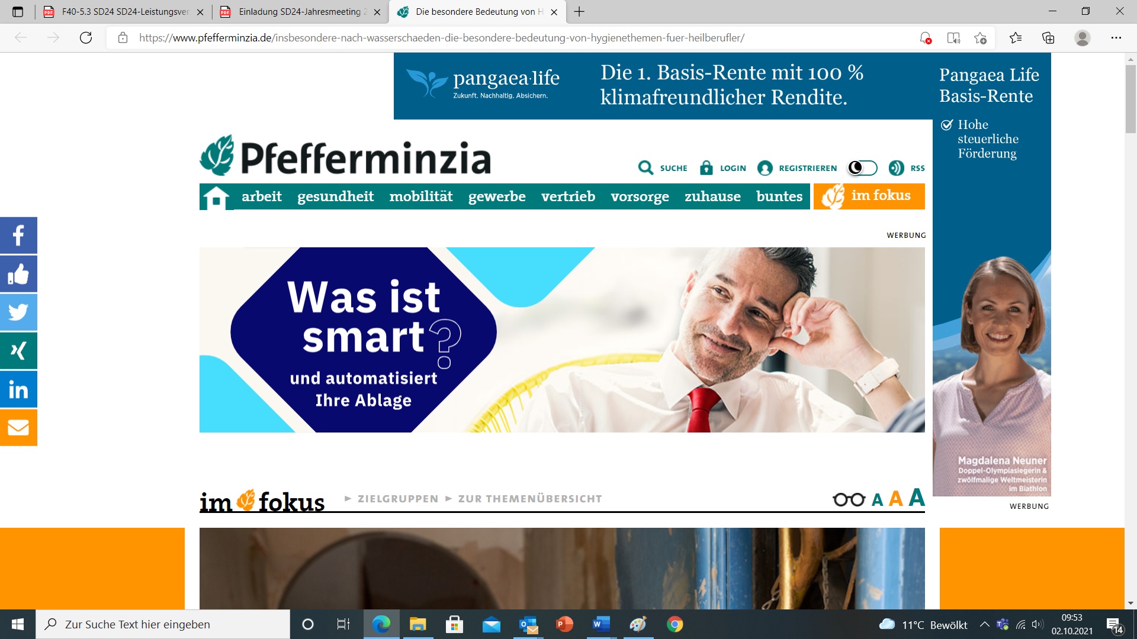1137x639 pixels.
Task: Send article by email envelope icon
Action: click(x=18, y=427)
